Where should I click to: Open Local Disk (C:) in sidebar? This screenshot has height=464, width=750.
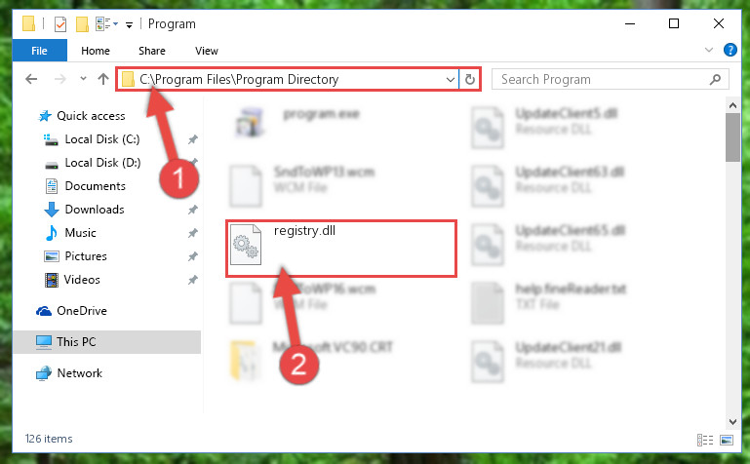101,139
